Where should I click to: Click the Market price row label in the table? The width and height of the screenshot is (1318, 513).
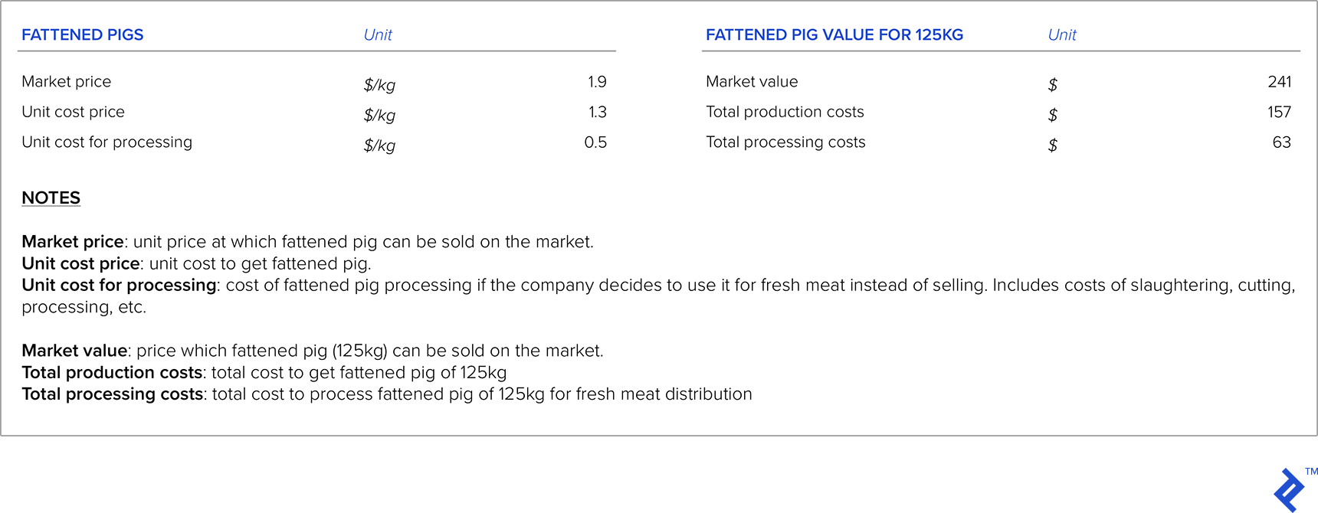[x=67, y=82]
